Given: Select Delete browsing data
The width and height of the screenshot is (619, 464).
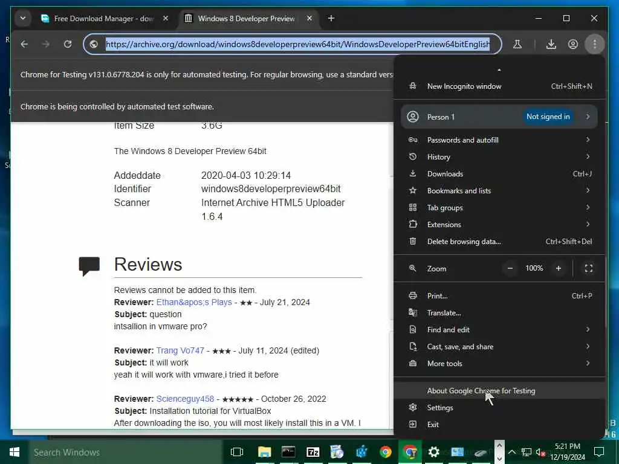Looking at the screenshot, I should click(x=499, y=242).
